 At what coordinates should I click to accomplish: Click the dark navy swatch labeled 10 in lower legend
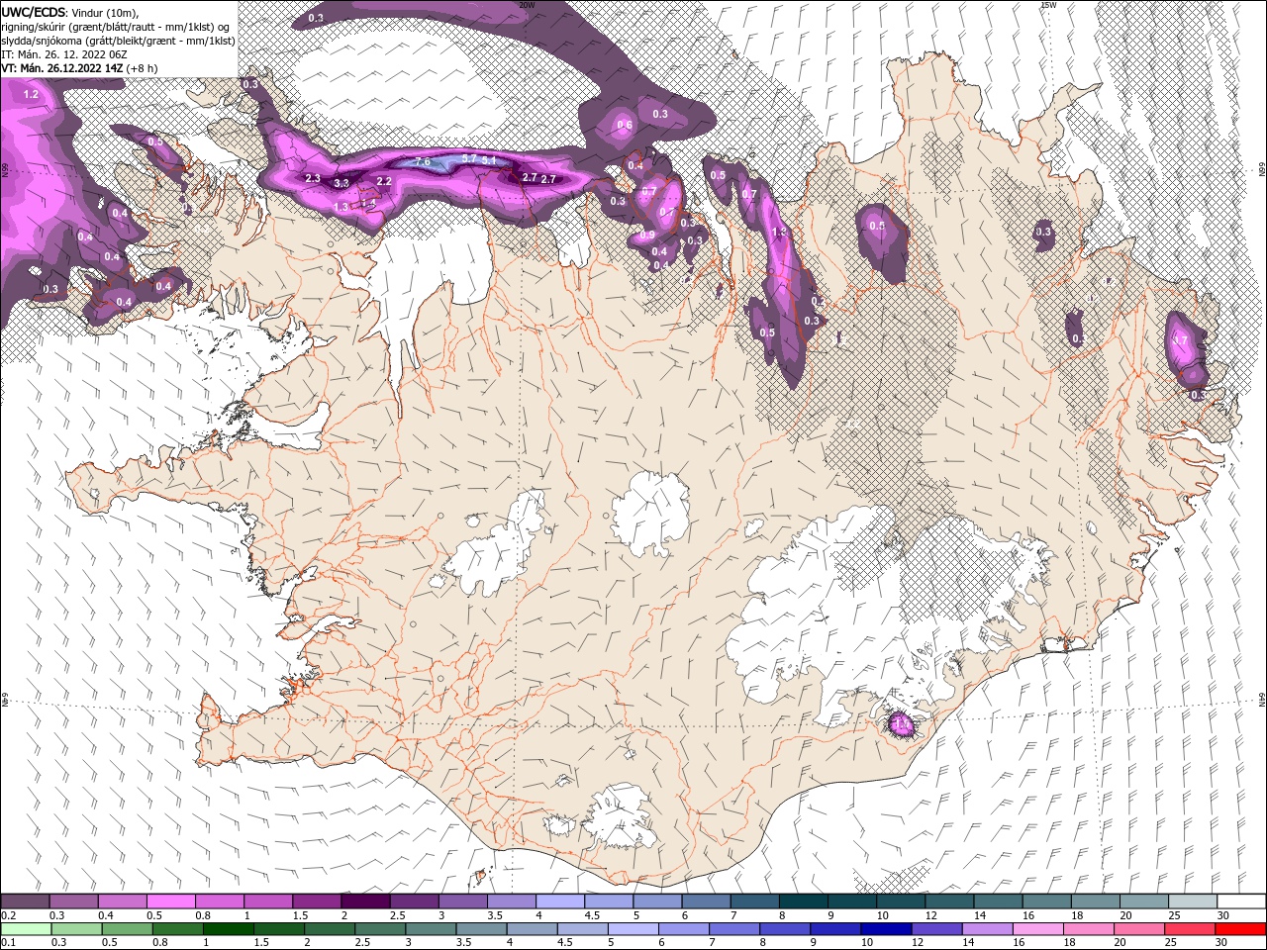click(884, 929)
